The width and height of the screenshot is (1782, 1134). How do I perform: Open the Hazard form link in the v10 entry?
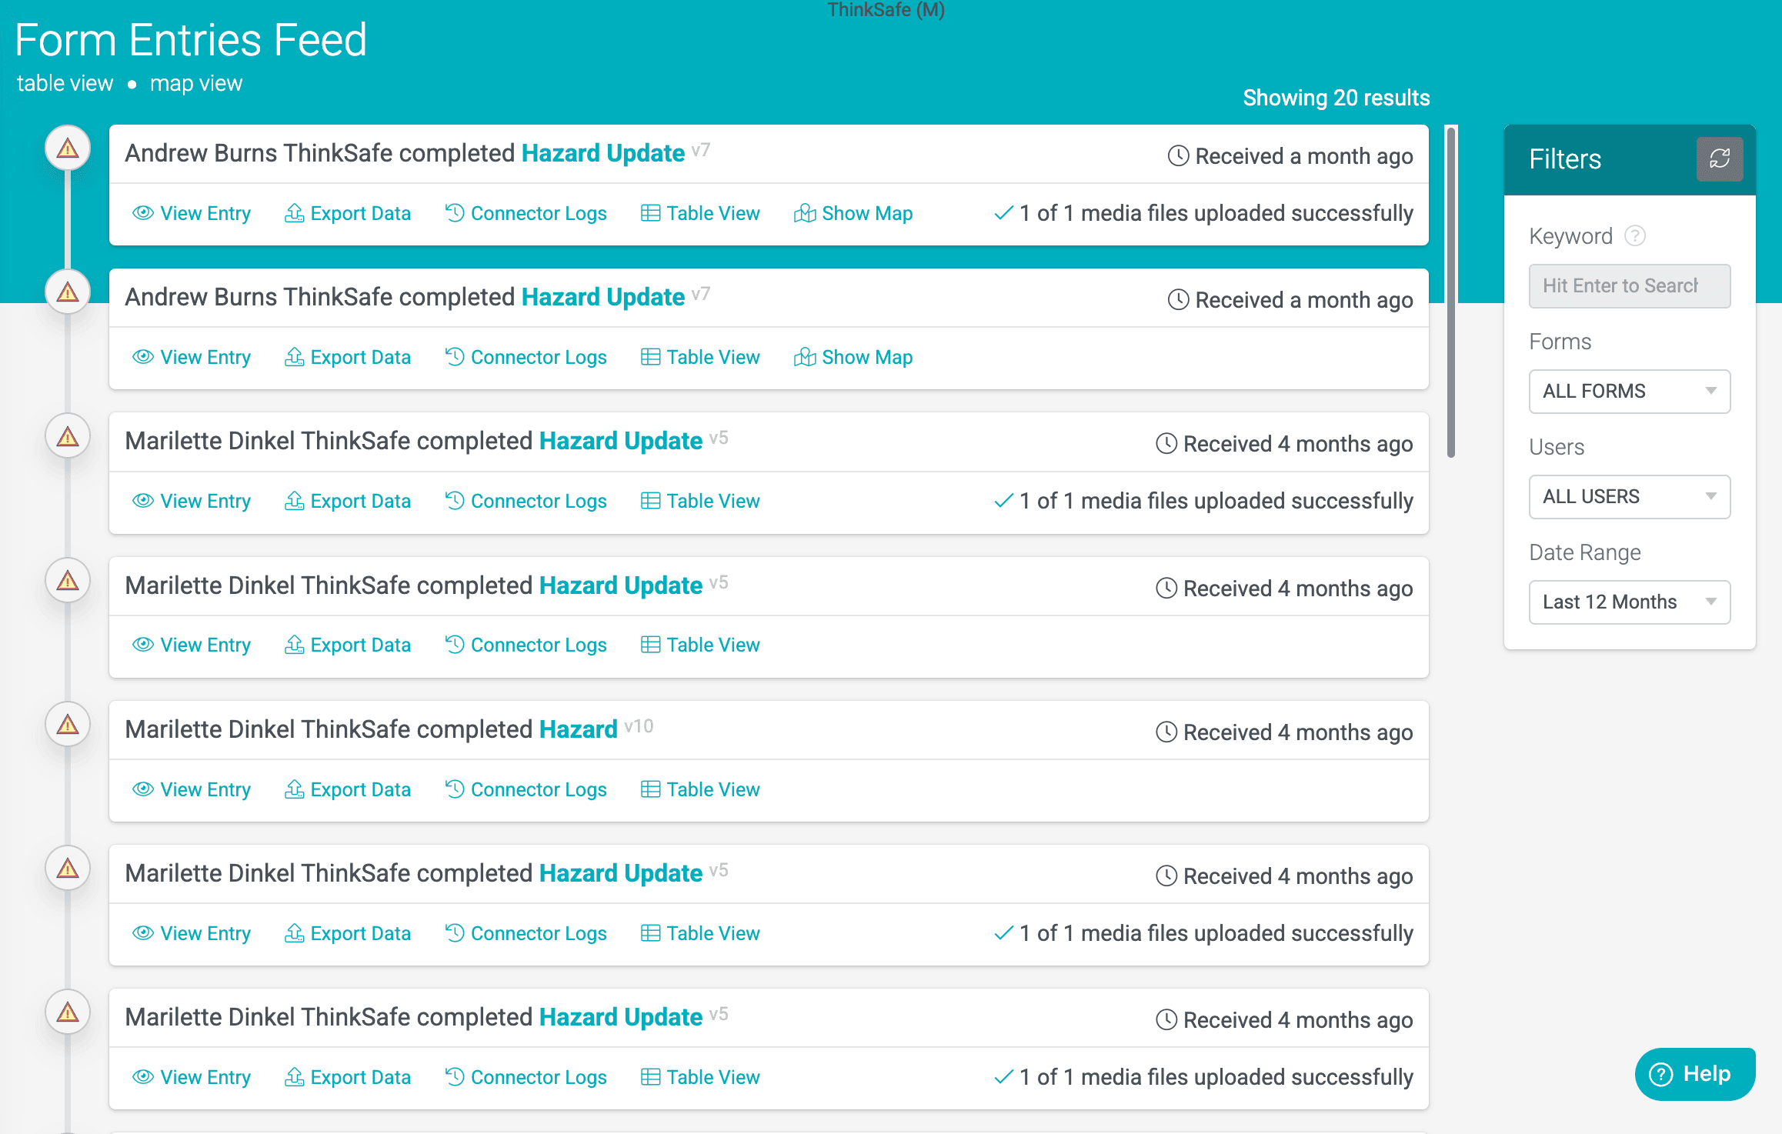click(578, 729)
